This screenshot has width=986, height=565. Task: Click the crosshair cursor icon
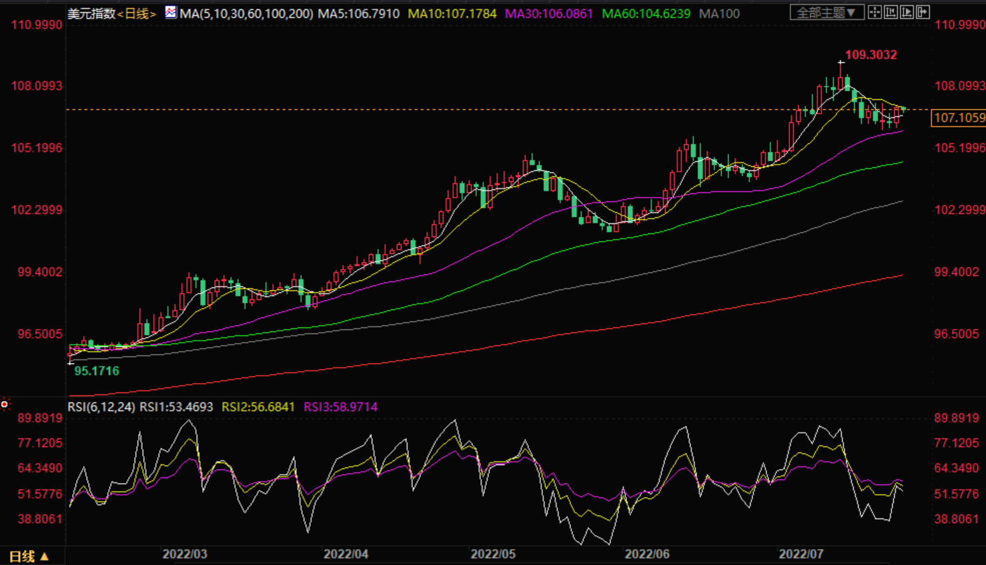click(875, 12)
